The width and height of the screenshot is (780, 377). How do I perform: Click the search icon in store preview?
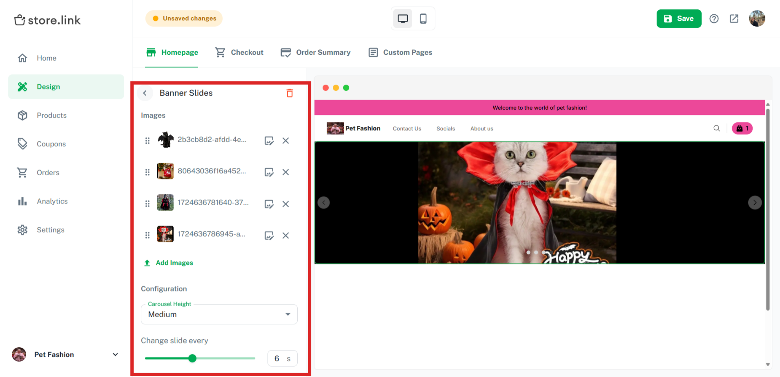point(717,128)
